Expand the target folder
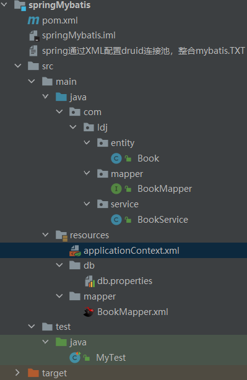 click(x=17, y=373)
